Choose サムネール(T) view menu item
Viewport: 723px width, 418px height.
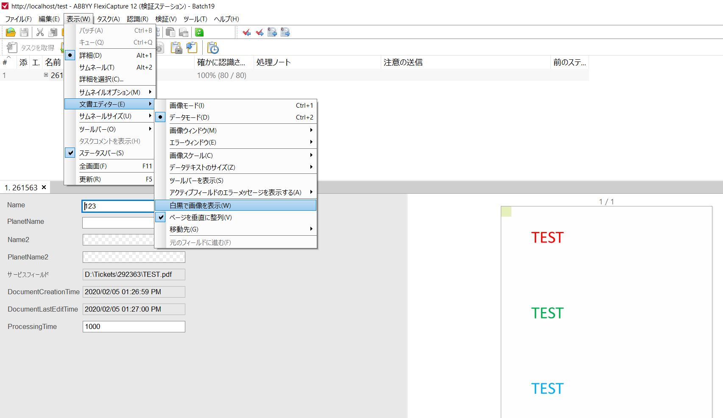[110, 67]
